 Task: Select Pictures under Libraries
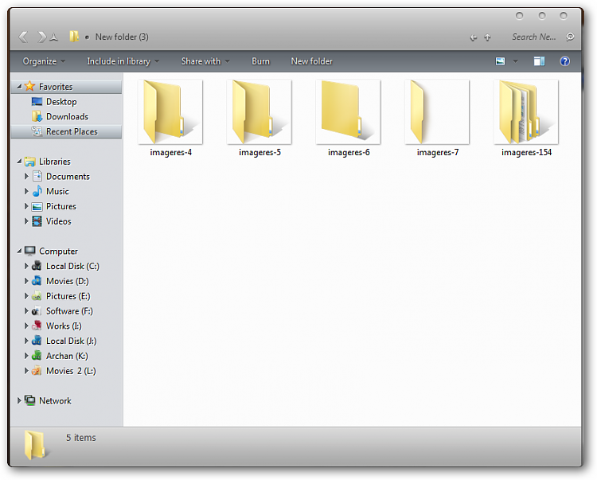61,206
